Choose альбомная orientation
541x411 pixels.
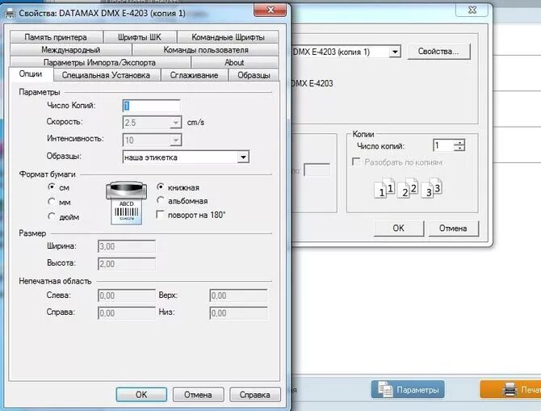tap(160, 199)
